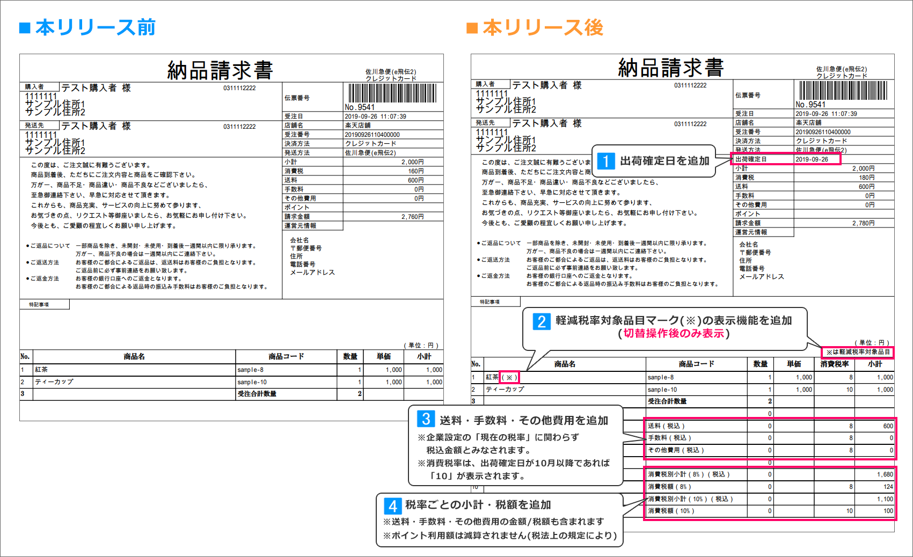Select No.9541 slip number in before-release invoice
The height and width of the screenshot is (557, 913).
click(360, 107)
